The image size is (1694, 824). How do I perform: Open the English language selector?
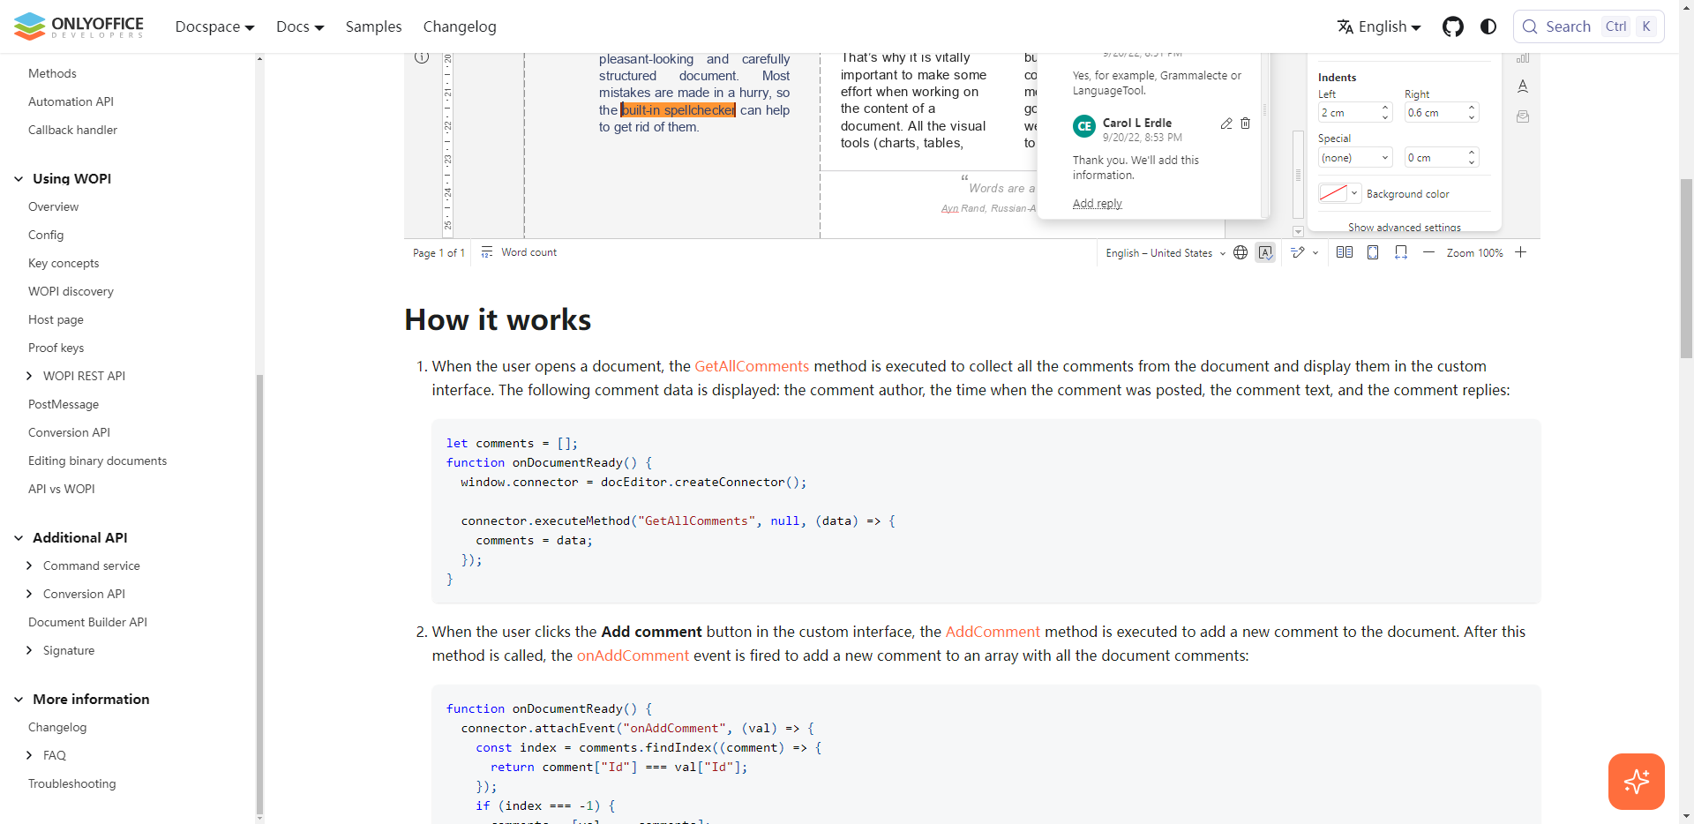1379,26
